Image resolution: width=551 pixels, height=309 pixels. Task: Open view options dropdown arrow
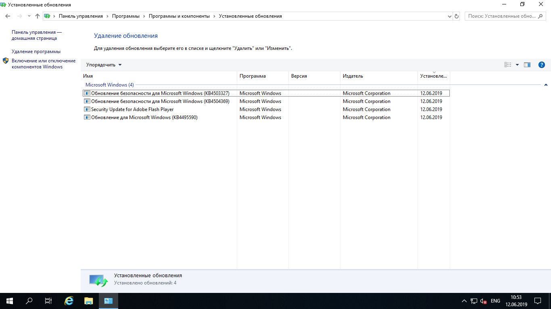[x=517, y=65]
